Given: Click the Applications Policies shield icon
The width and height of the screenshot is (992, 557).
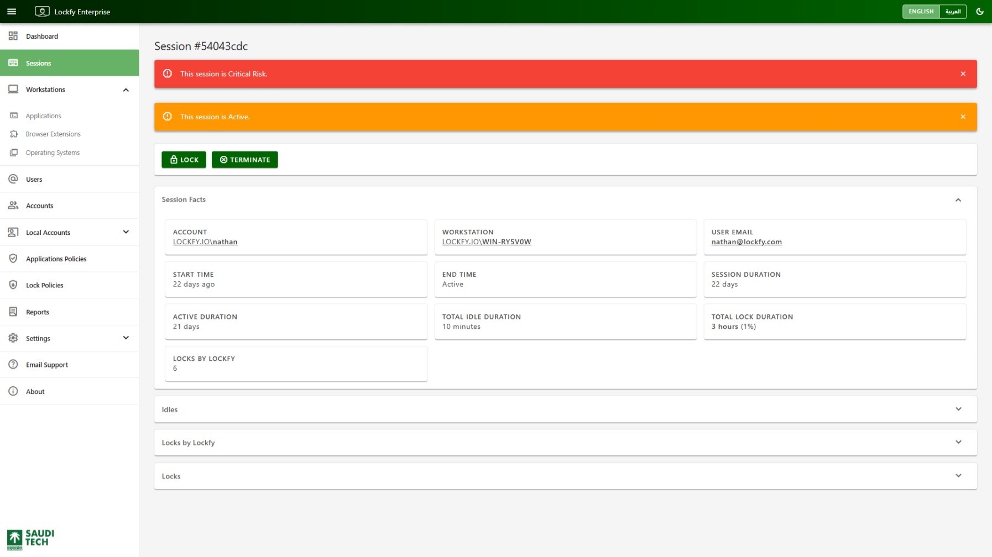Looking at the screenshot, I should coord(13,259).
